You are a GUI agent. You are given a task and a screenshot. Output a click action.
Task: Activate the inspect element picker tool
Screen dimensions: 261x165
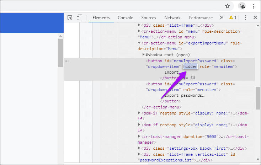(70, 18)
